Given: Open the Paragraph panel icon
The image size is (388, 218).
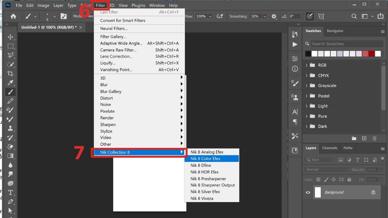Looking at the screenshot, I should (295, 122).
